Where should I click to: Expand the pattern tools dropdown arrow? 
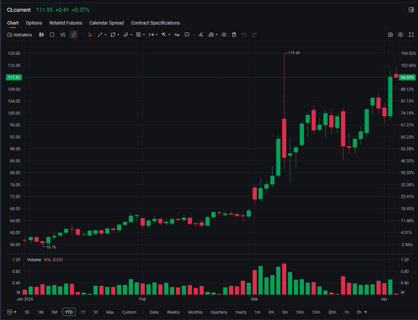click(x=131, y=35)
